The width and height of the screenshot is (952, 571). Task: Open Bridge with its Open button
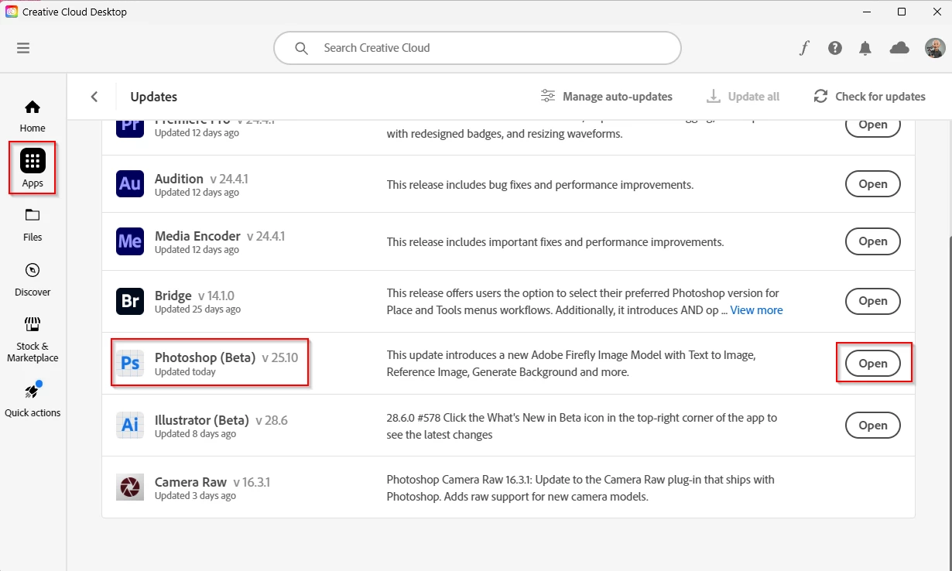click(x=873, y=301)
